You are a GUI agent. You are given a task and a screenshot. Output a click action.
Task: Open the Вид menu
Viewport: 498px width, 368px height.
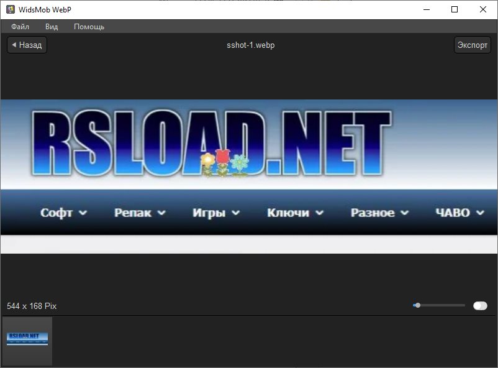(52, 27)
